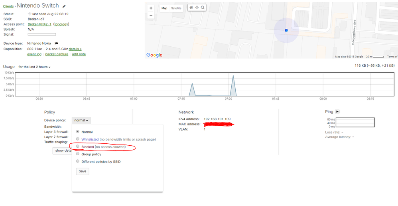The height and width of the screenshot is (206, 398).
Task: Click the Google logo on map
Action: [x=154, y=55]
